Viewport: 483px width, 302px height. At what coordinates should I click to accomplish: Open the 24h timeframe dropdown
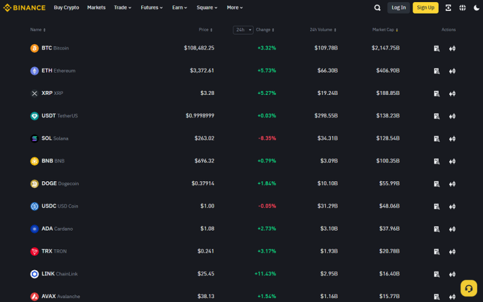click(x=243, y=30)
